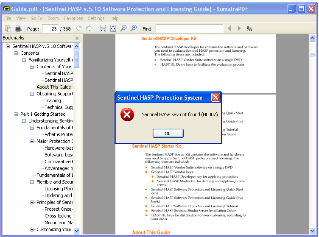
Task: Go to next page arrow icon
Action: 89,28
